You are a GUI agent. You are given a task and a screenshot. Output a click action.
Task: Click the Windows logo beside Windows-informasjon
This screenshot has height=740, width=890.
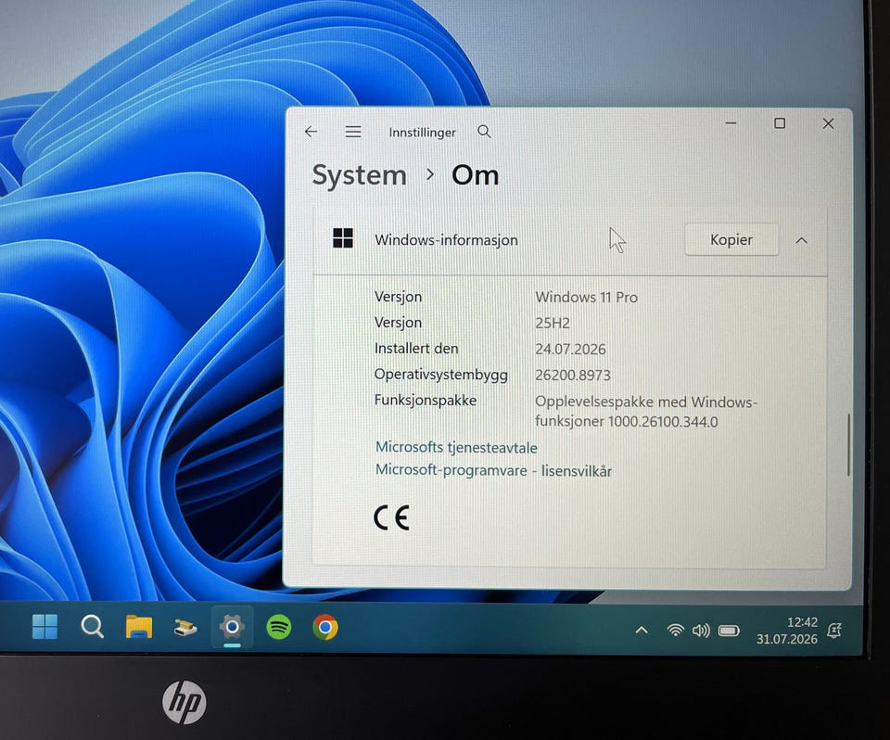[x=343, y=238]
